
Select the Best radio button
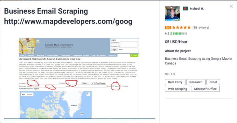click(113, 86)
